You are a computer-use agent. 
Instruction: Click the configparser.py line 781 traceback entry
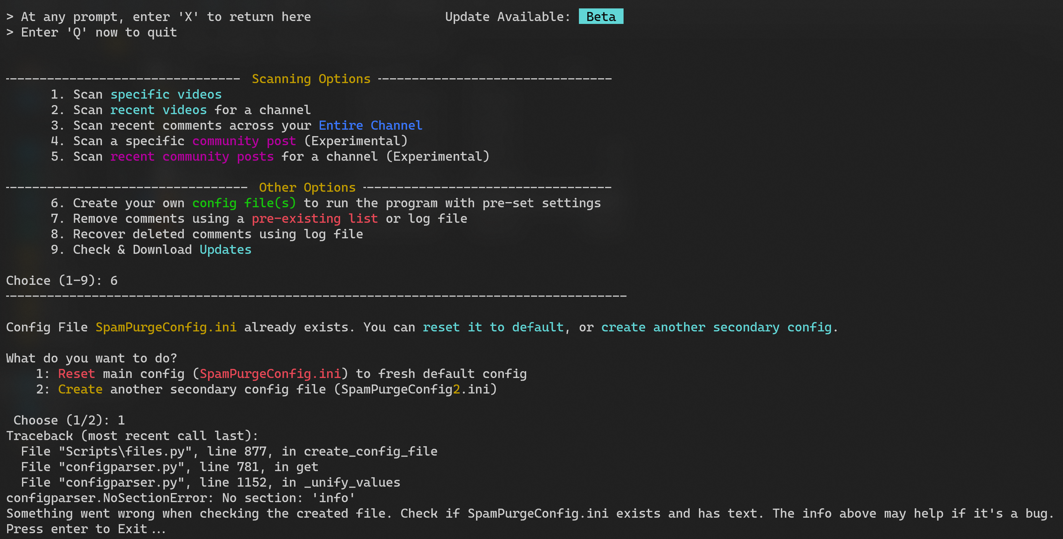click(170, 467)
